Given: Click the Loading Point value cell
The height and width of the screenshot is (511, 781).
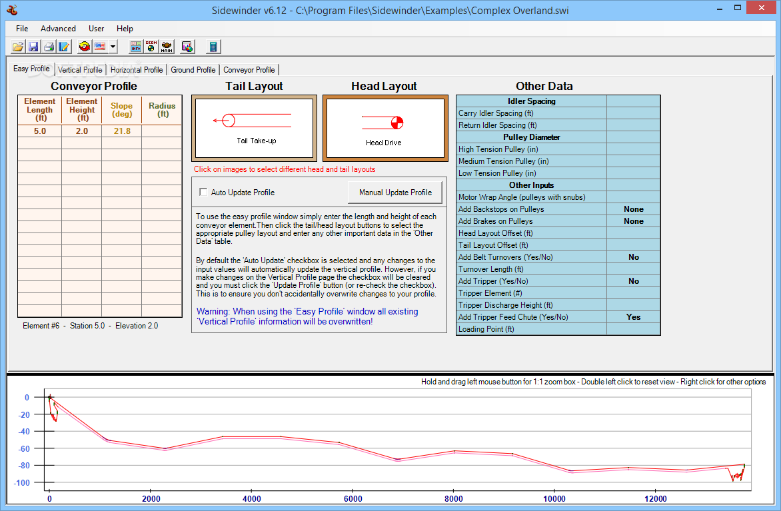Looking at the screenshot, I should (633, 328).
